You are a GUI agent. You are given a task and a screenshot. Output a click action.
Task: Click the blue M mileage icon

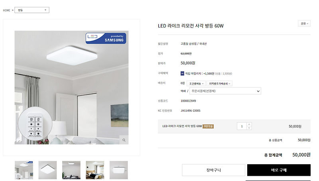[x=182, y=73]
